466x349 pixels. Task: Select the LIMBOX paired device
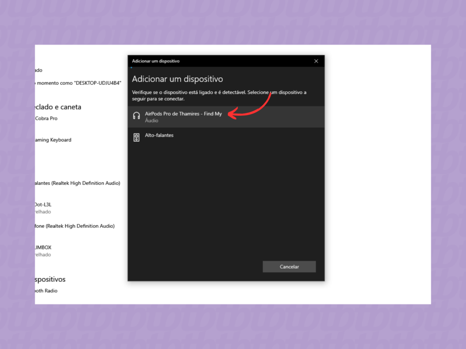[x=43, y=248]
